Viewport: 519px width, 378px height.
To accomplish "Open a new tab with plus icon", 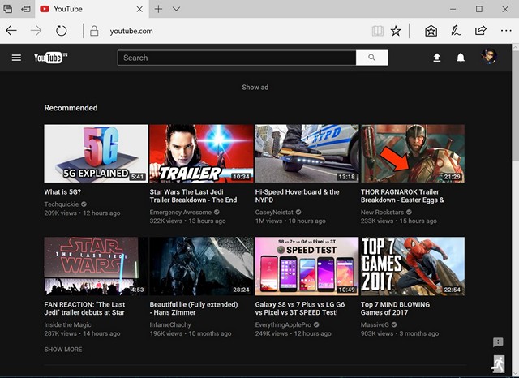I will (159, 9).
